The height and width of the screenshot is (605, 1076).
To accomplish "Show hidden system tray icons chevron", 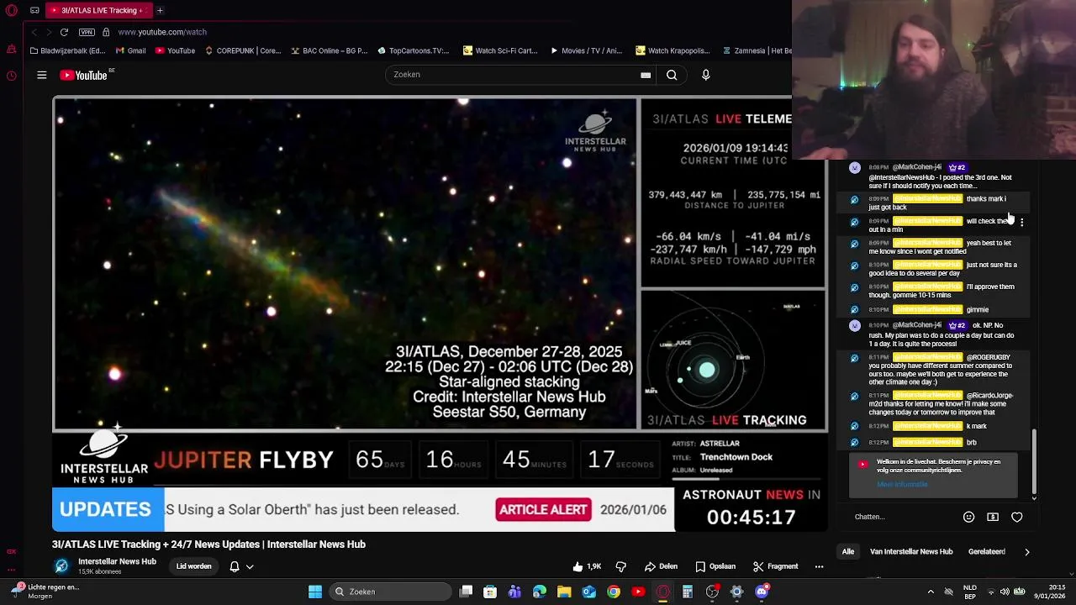I will coord(930,592).
